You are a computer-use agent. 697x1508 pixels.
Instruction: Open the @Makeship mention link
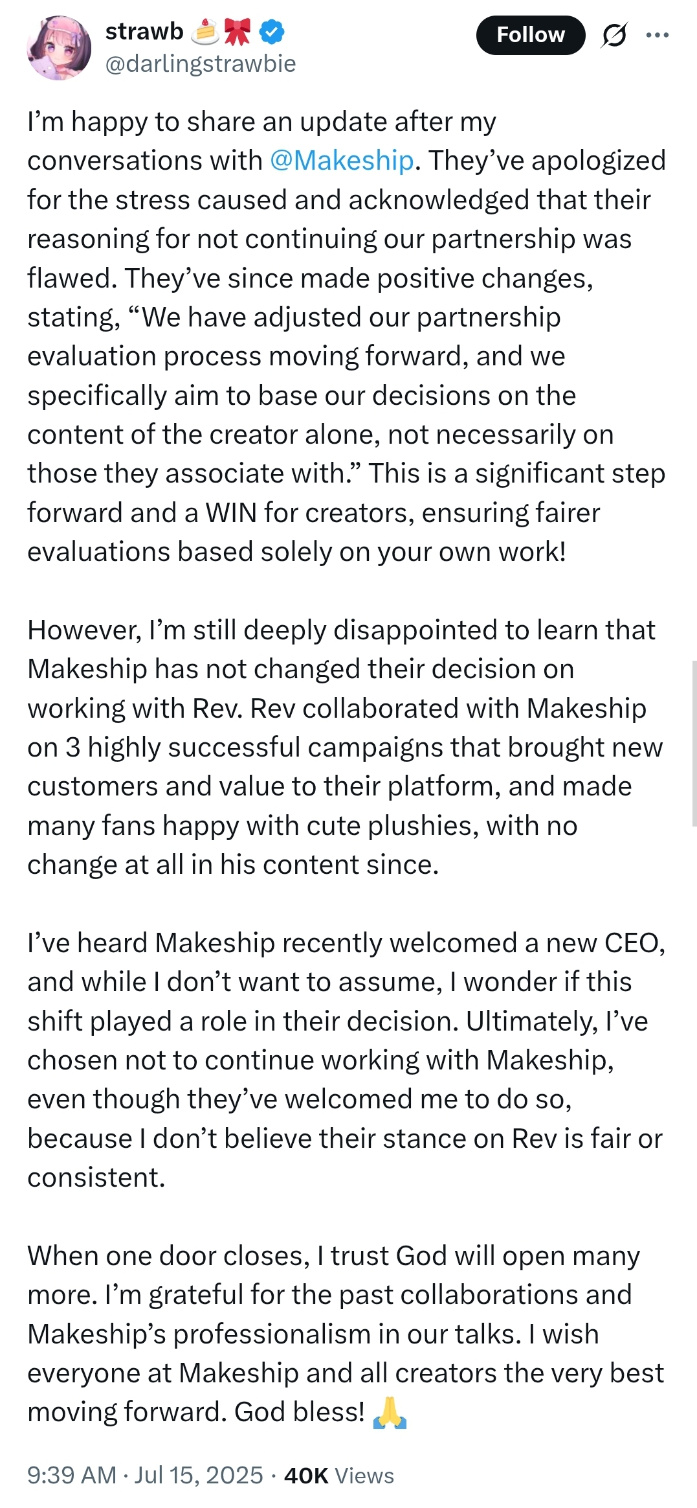[342, 161]
